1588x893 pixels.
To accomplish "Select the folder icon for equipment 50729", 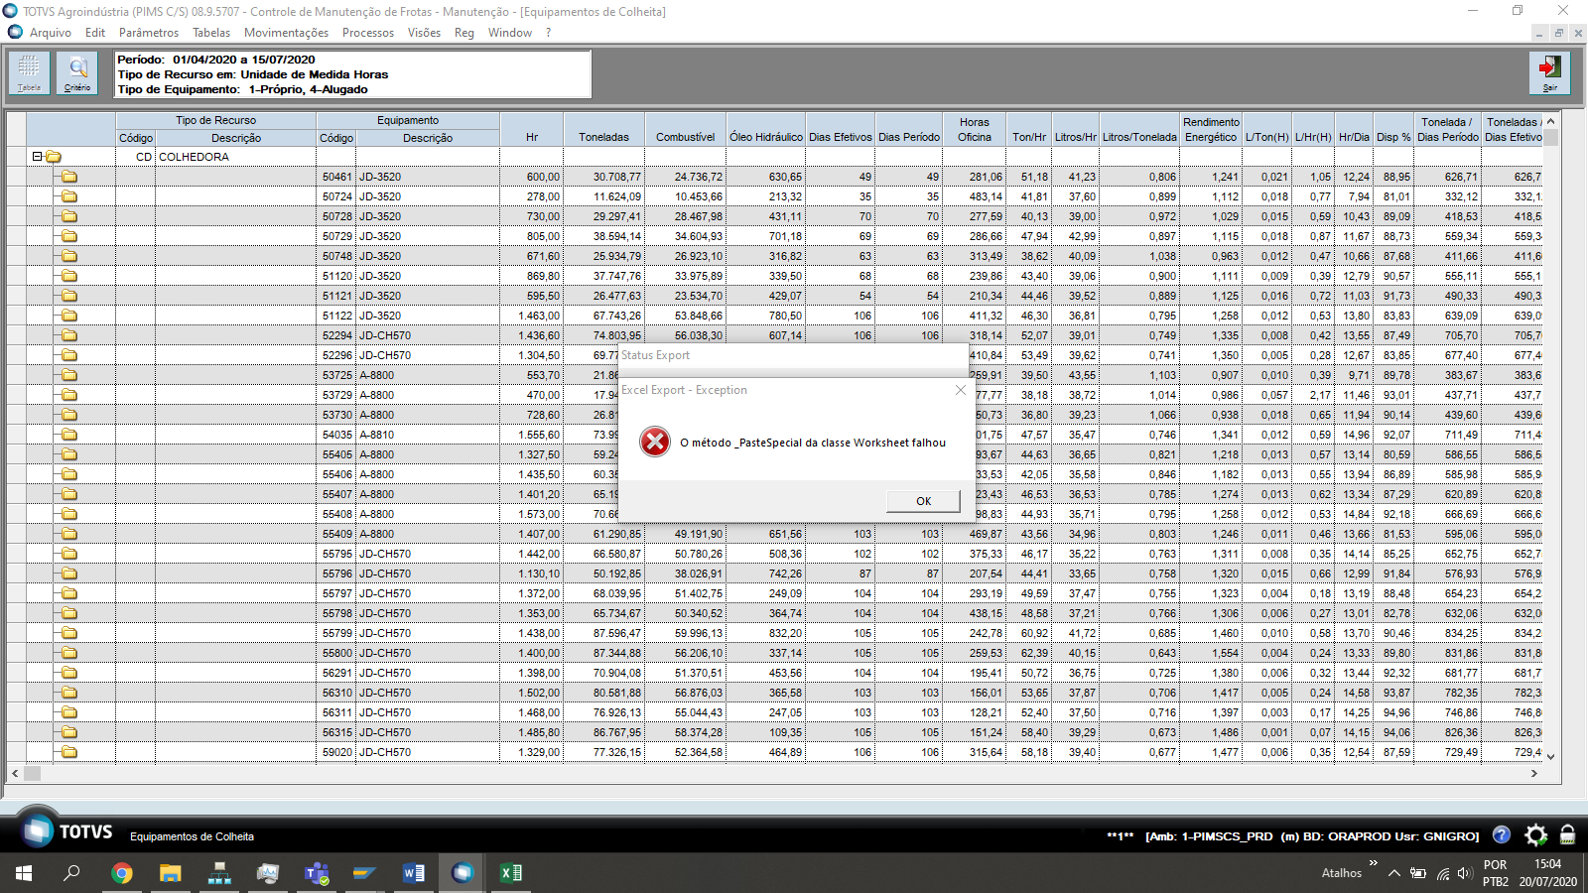I will coord(69,236).
